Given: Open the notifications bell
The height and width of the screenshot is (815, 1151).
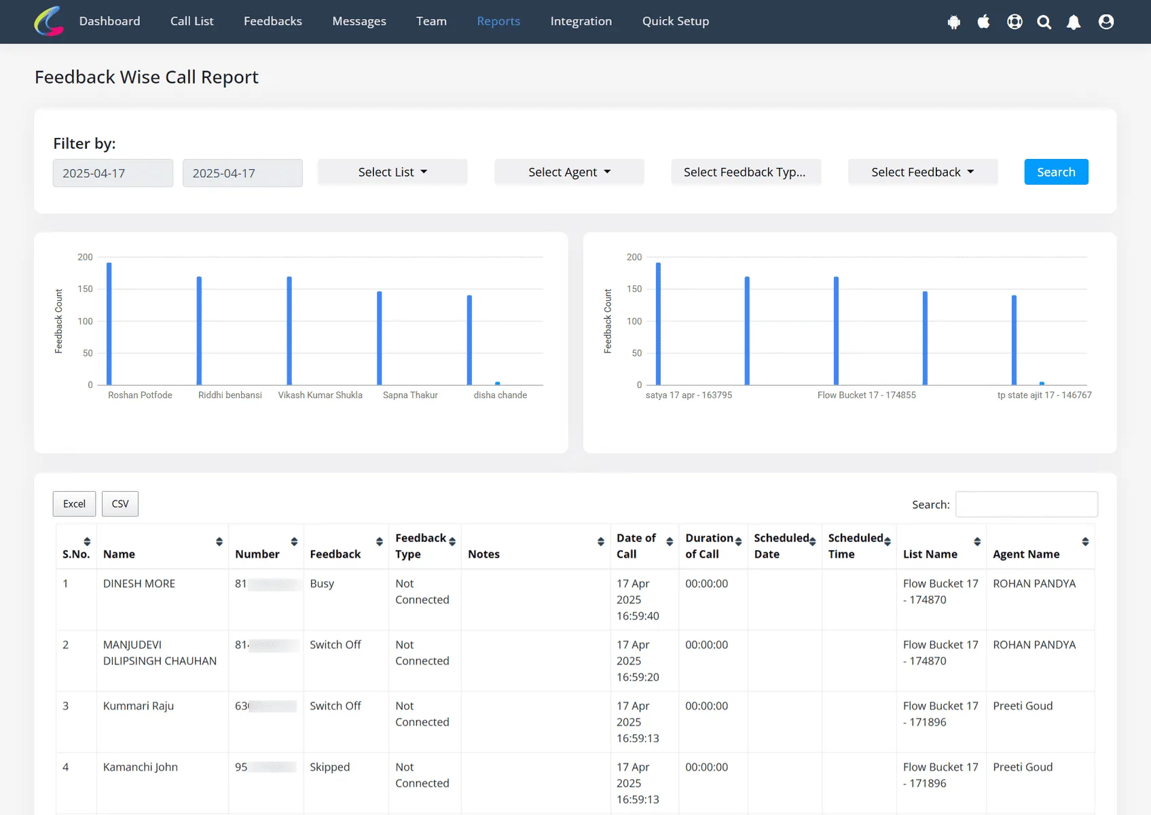Looking at the screenshot, I should click(x=1074, y=22).
